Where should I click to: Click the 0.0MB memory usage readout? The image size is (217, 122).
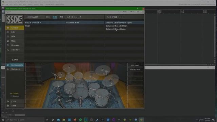click(x=15, y=60)
